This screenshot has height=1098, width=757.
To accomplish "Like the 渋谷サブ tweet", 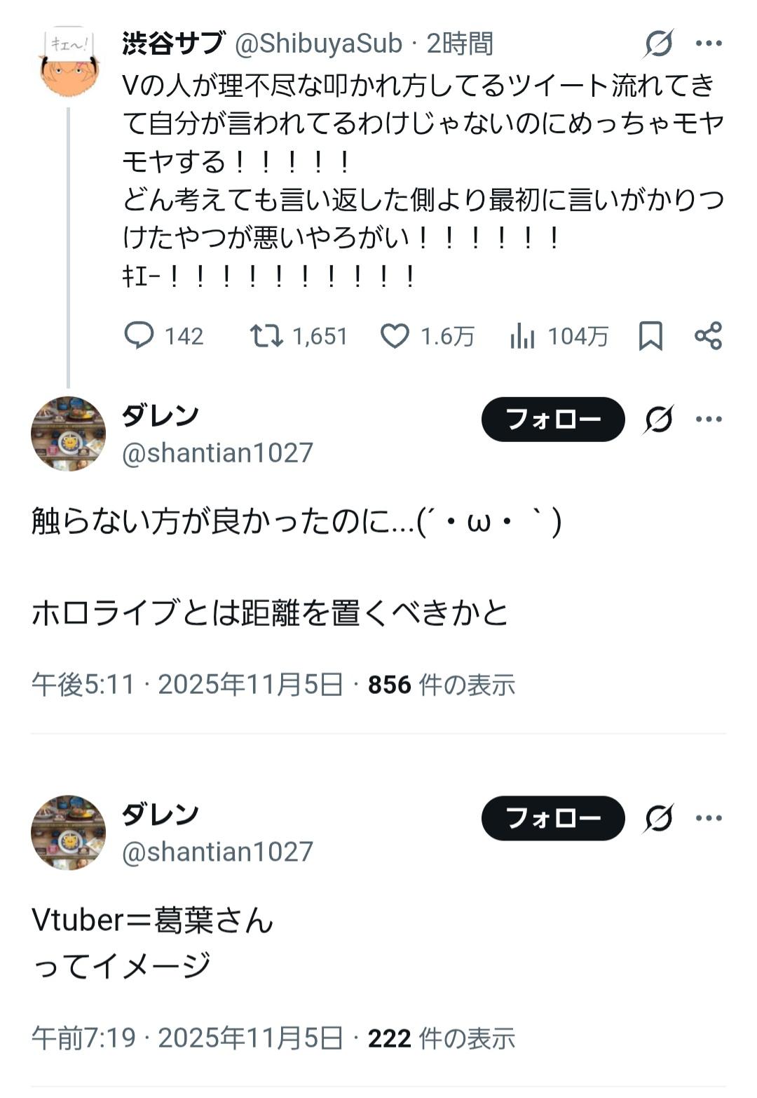I will tap(395, 336).
